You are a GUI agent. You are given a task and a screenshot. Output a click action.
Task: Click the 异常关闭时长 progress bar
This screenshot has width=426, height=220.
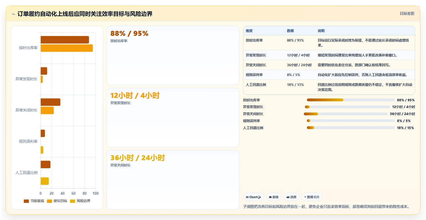pyautogui.click(x=346, y=114)
